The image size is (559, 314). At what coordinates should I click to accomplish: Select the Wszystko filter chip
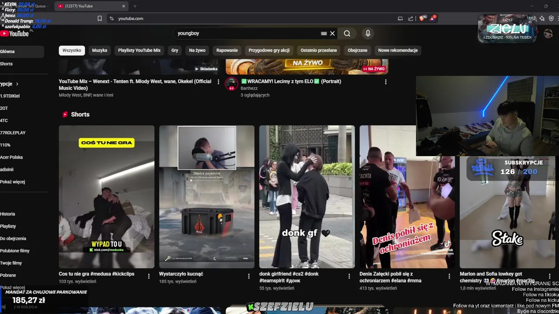72,50
